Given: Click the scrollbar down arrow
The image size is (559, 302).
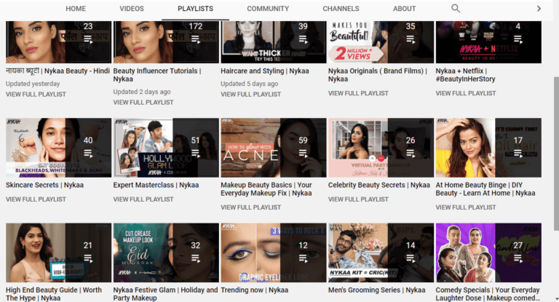Looking at the screenshot, I should point(556,299).
